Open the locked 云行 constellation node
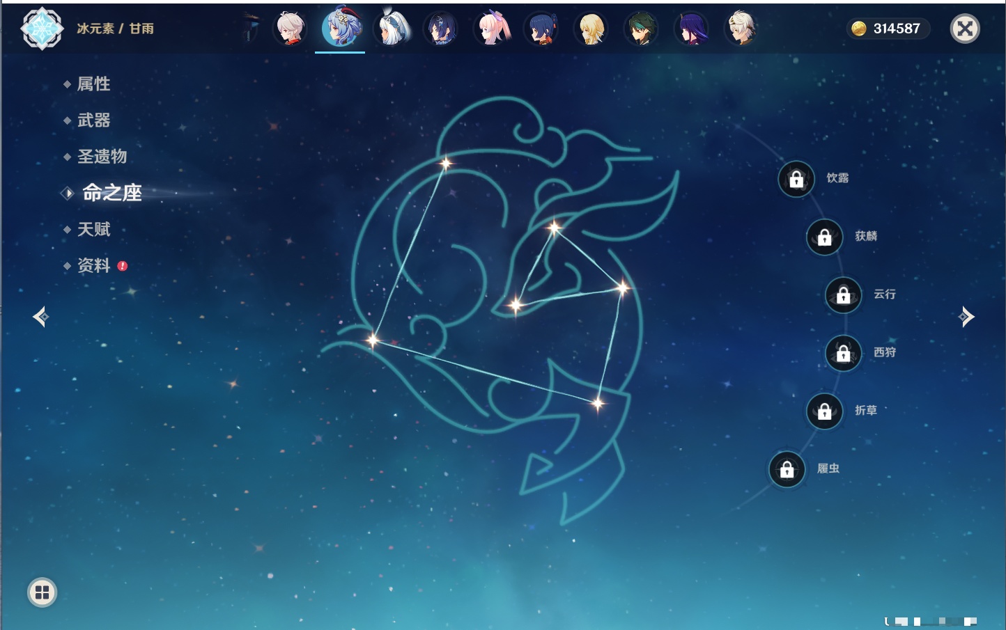Viewport: 1006px width, 630px height. point(843,294)
